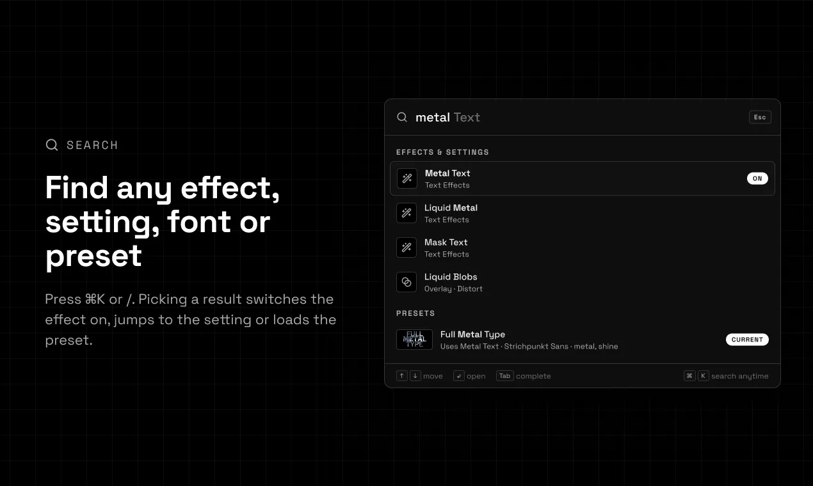This screenshot has height=486, width=813.
Task: Click the heading "Find any effect, setting, font or preset"
Action: 163,221
